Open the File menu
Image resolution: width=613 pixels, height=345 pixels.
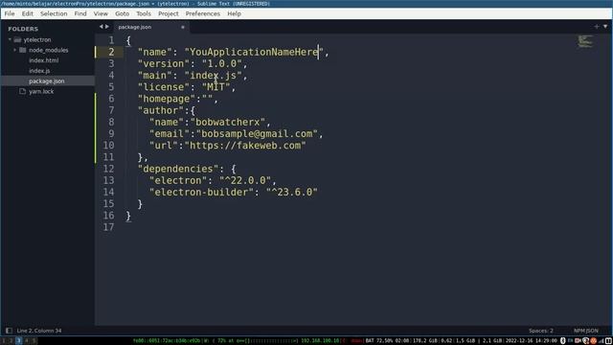click(x=10, y=13)
